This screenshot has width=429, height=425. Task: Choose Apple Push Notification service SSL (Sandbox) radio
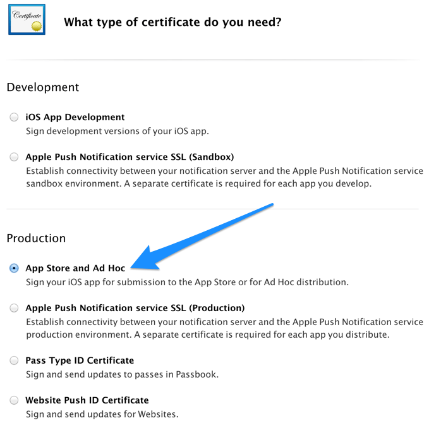14,157
